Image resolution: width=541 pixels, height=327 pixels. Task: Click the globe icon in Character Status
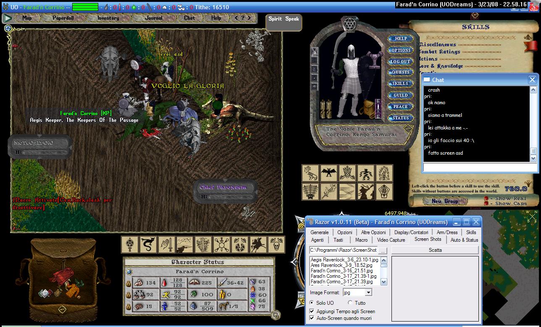click(x=129, y=272)
